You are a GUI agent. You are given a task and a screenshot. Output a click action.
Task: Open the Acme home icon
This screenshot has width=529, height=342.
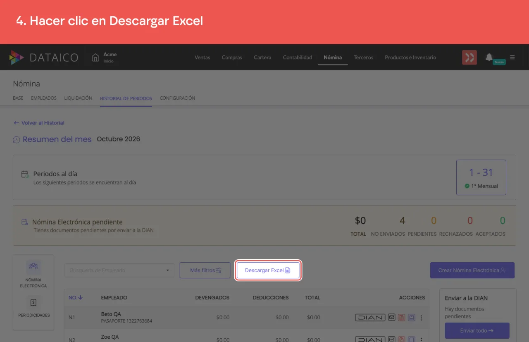pos(95,57)
